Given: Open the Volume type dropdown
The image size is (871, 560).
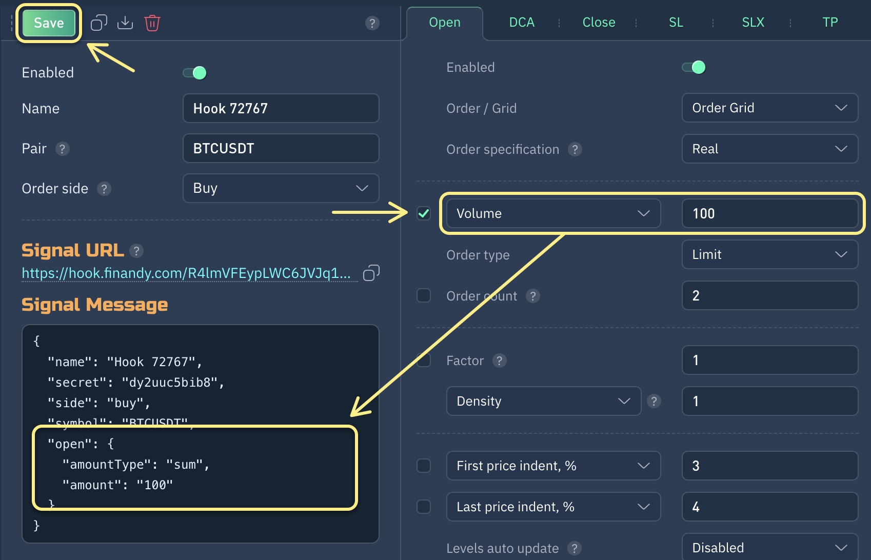Looking at the screenshot, I should [553, 213].
